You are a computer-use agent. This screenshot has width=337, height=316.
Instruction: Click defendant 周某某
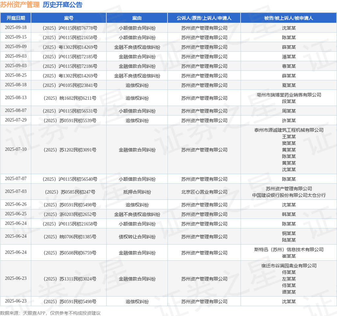tap(289, 111)
